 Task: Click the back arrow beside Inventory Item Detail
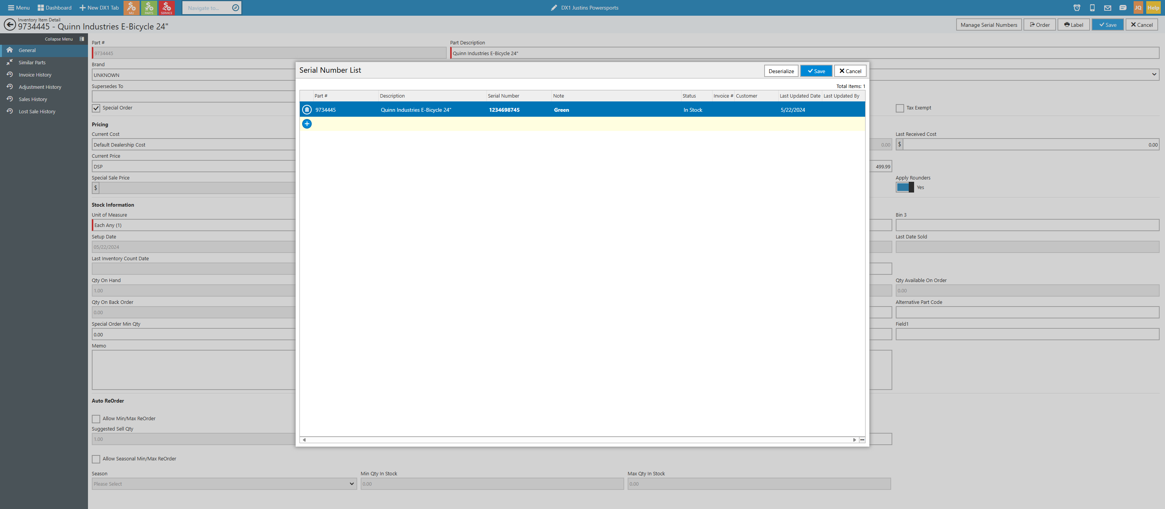point(10,24)
